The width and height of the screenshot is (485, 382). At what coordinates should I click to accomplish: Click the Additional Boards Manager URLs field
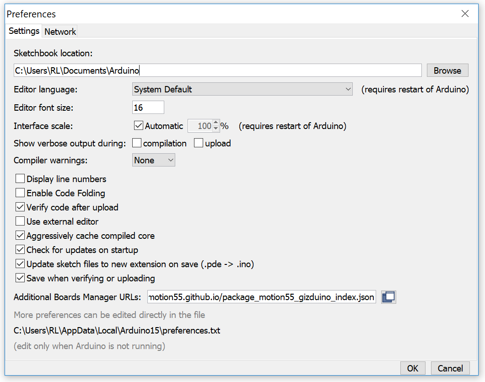[x=261, y=297]
